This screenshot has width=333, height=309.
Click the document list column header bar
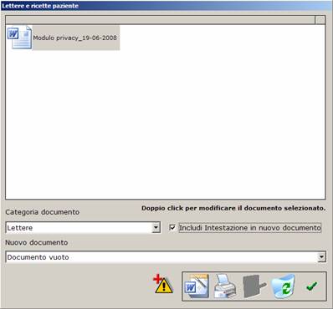coord(161,20)
